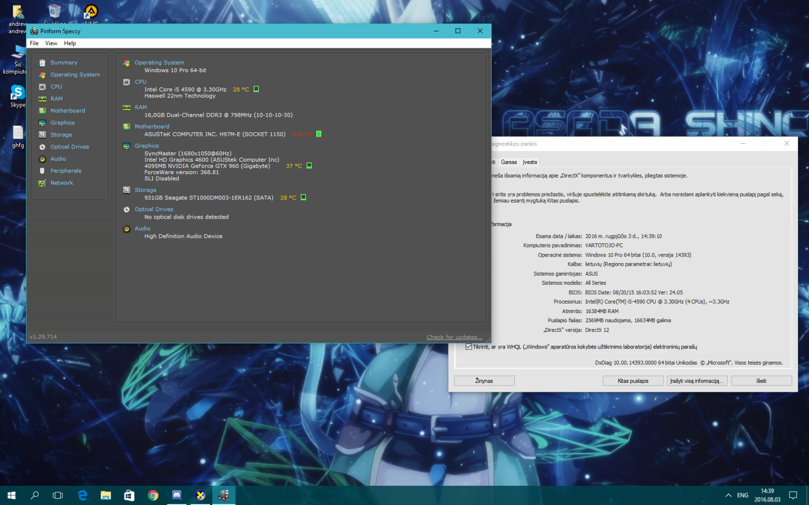The width and height of the screenshot is (809, 505).
Task: Toggle the WHQL digital signature checkbox
Action: (469, 346)
